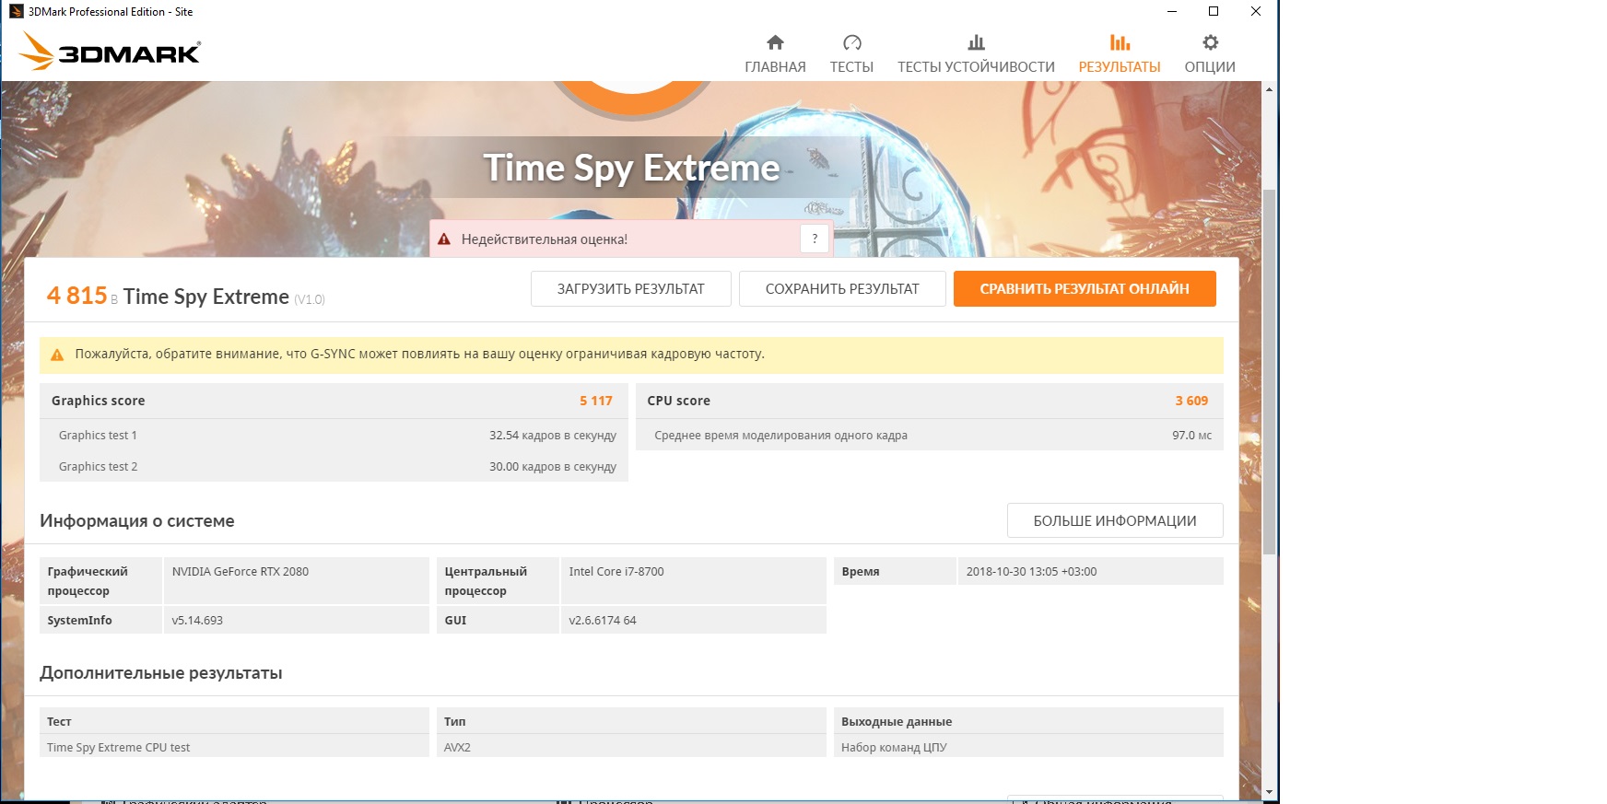Click СРАВНИТЬ РЕЗУЛЬТАТ ОНЛАЙН button
1607x804 pixels.
1085,288
